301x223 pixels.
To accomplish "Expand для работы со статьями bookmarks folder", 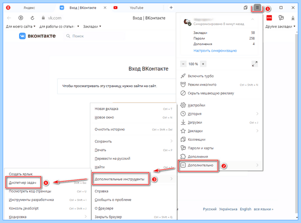I will coord(59,27).
